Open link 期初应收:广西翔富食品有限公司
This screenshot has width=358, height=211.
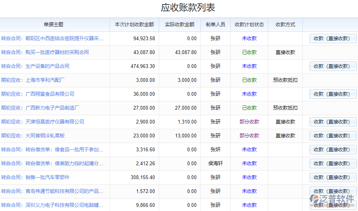click(38, 94)
